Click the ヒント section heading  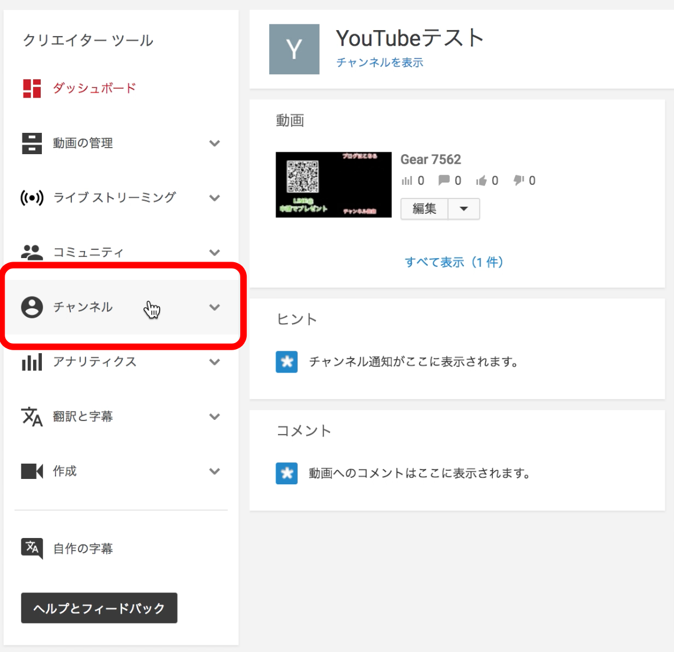(297, 319)
